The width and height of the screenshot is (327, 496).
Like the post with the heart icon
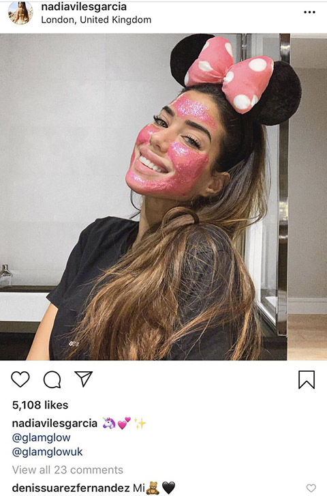(20, 379)
